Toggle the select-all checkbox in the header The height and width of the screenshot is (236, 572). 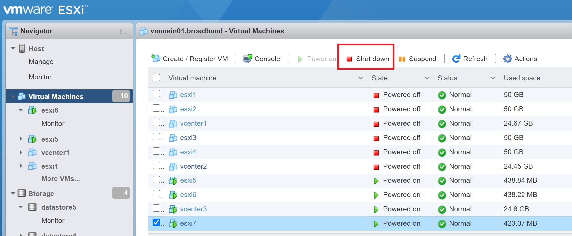156,78
